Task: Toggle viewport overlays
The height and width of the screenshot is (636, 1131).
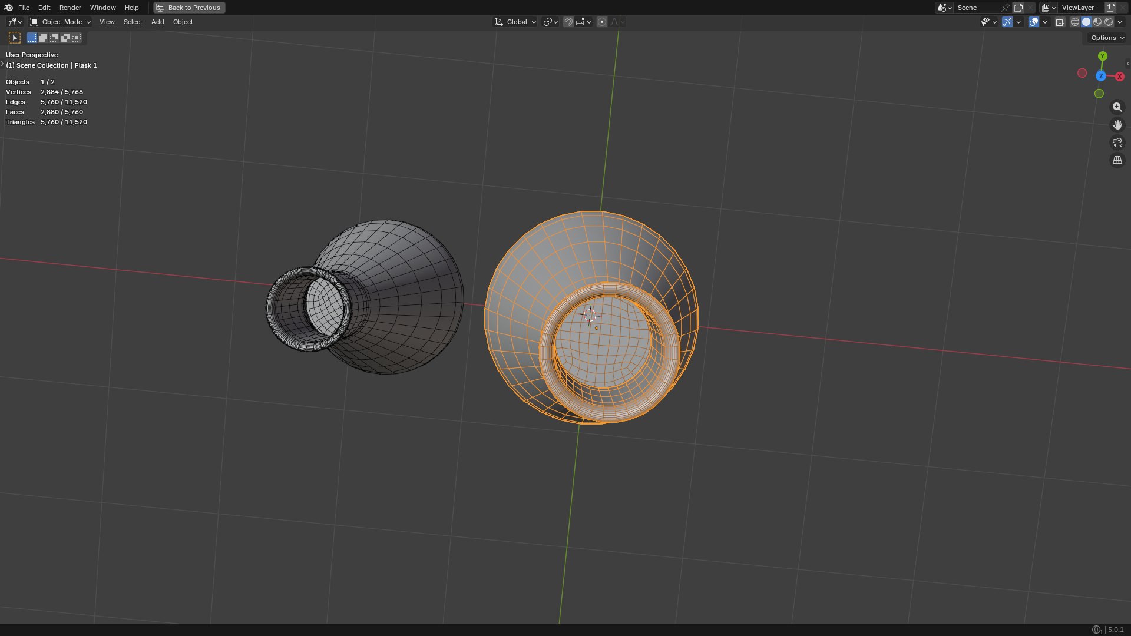Action: pos(1034,22)
